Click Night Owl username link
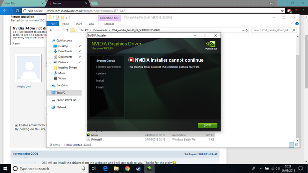The image size is (308, 173). 24,86
